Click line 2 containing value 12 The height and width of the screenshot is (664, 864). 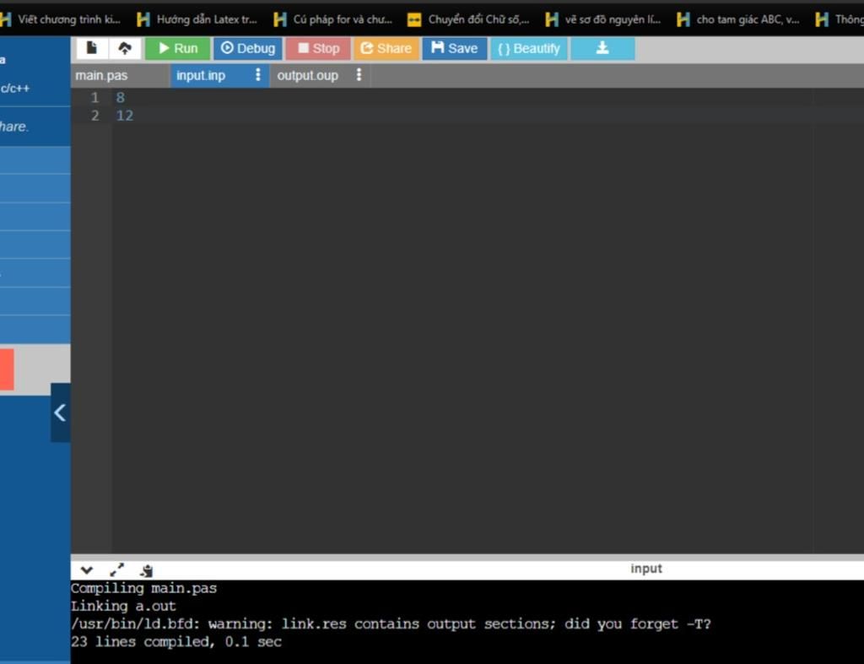click(x=125, y=116)
